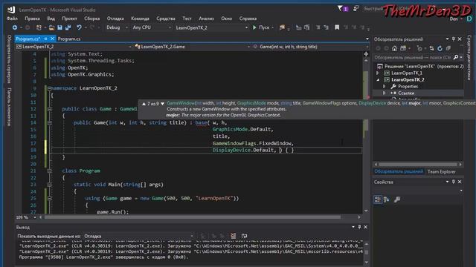Toggle auto-hide pin on Solution Explorer
This screenshot has width=476, height=267.
click(x=454, y=39)
